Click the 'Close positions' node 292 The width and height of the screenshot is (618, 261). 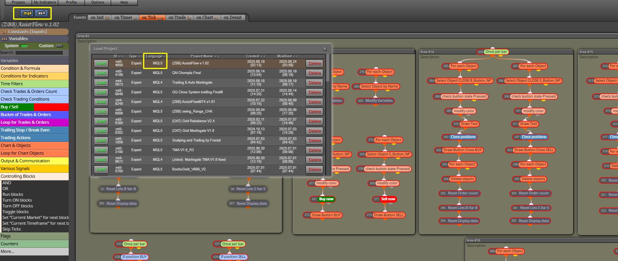point(460,137)
